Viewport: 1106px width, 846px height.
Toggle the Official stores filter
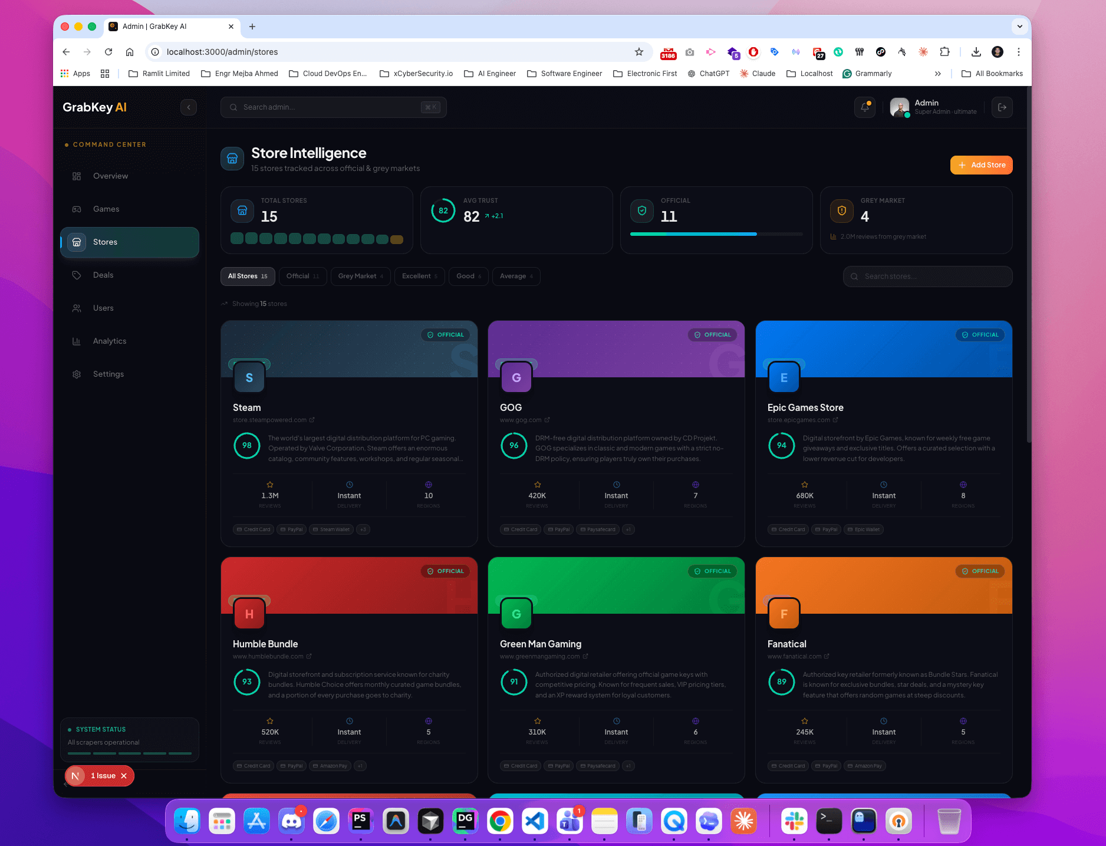click(x=302, y=276)
